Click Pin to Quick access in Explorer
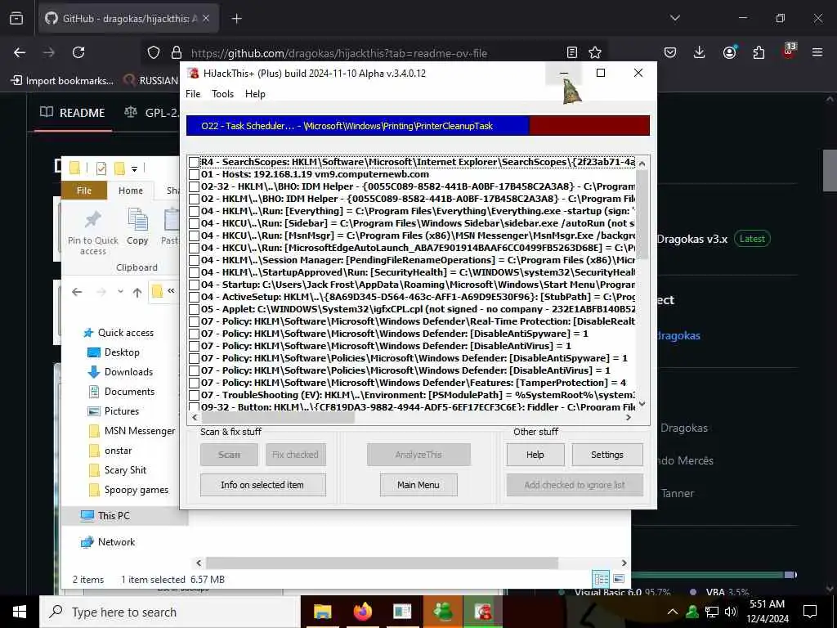Viewport: 837px width, 628px height. coord(93,231)
